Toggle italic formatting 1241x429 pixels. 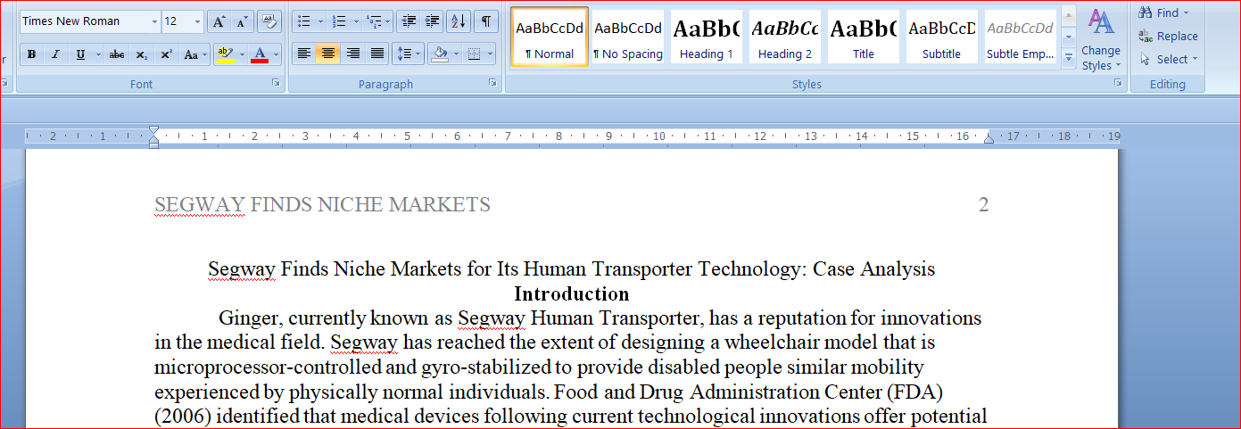[55, 54]
